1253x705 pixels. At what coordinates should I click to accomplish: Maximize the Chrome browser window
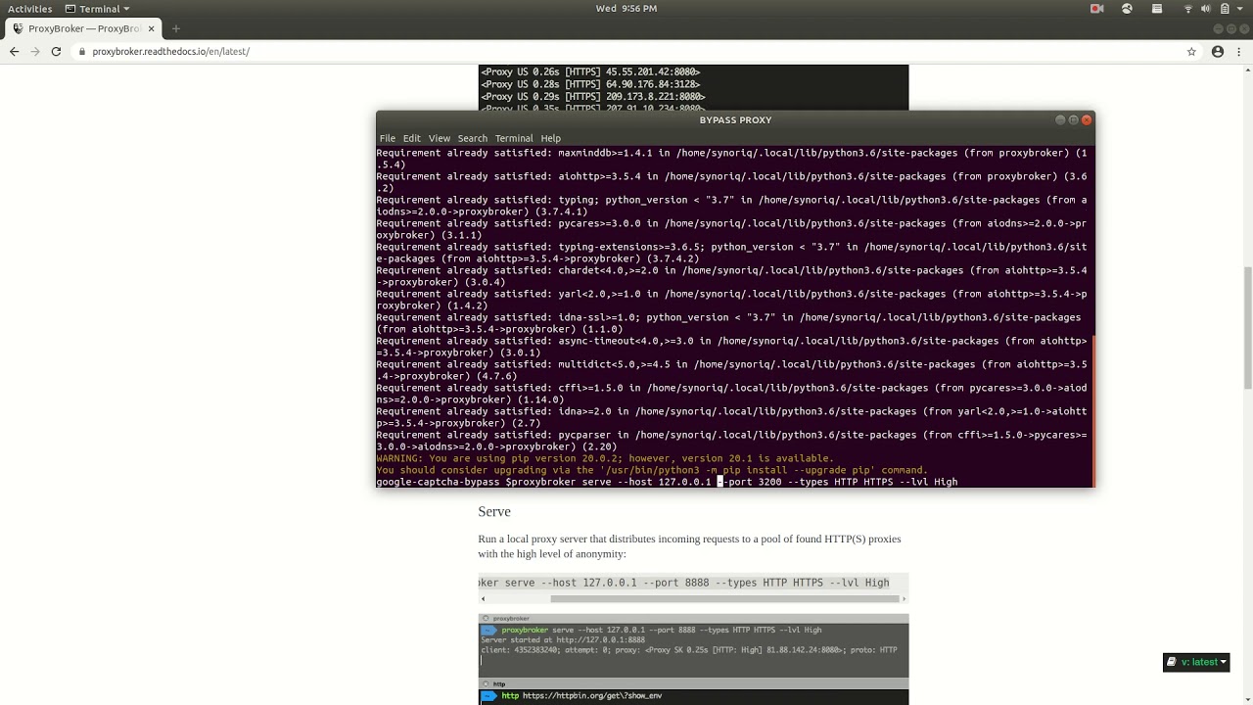(x=1230, y=28)
